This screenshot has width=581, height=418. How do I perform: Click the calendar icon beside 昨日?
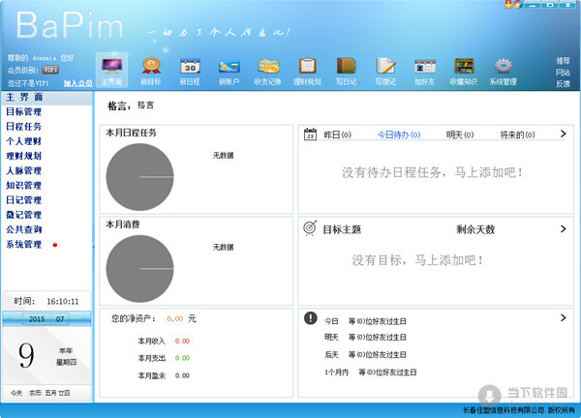310,134
